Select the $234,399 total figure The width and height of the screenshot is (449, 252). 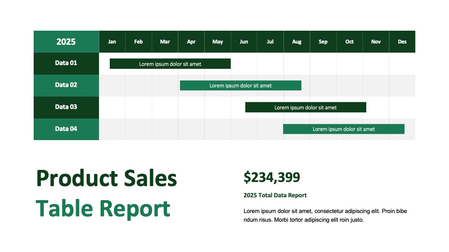[272, 177]
